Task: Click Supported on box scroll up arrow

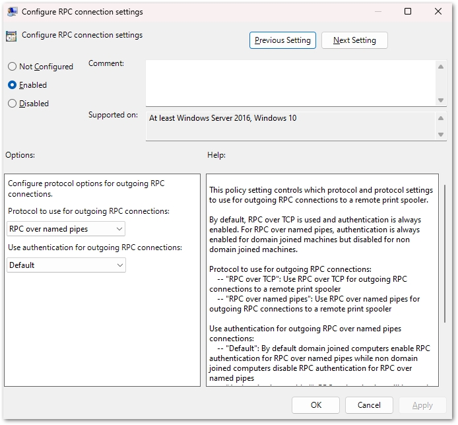Action: pos(441,118)
